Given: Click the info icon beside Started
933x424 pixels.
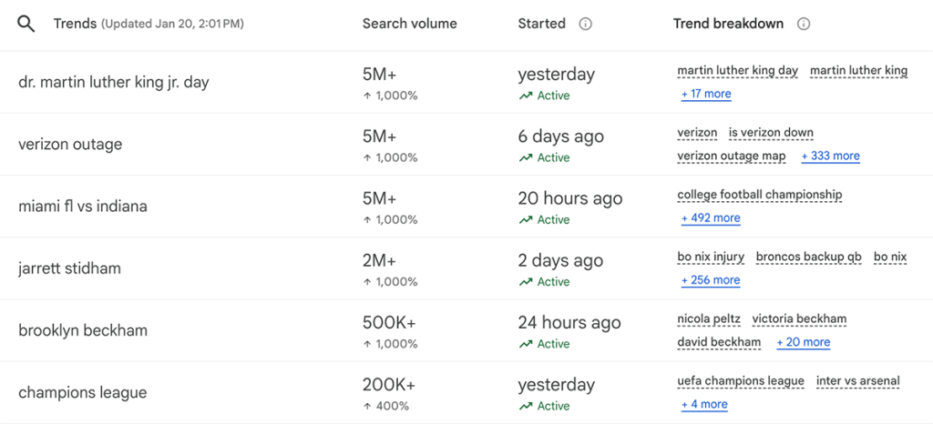Looking at the screenshot, I should 585,25.
